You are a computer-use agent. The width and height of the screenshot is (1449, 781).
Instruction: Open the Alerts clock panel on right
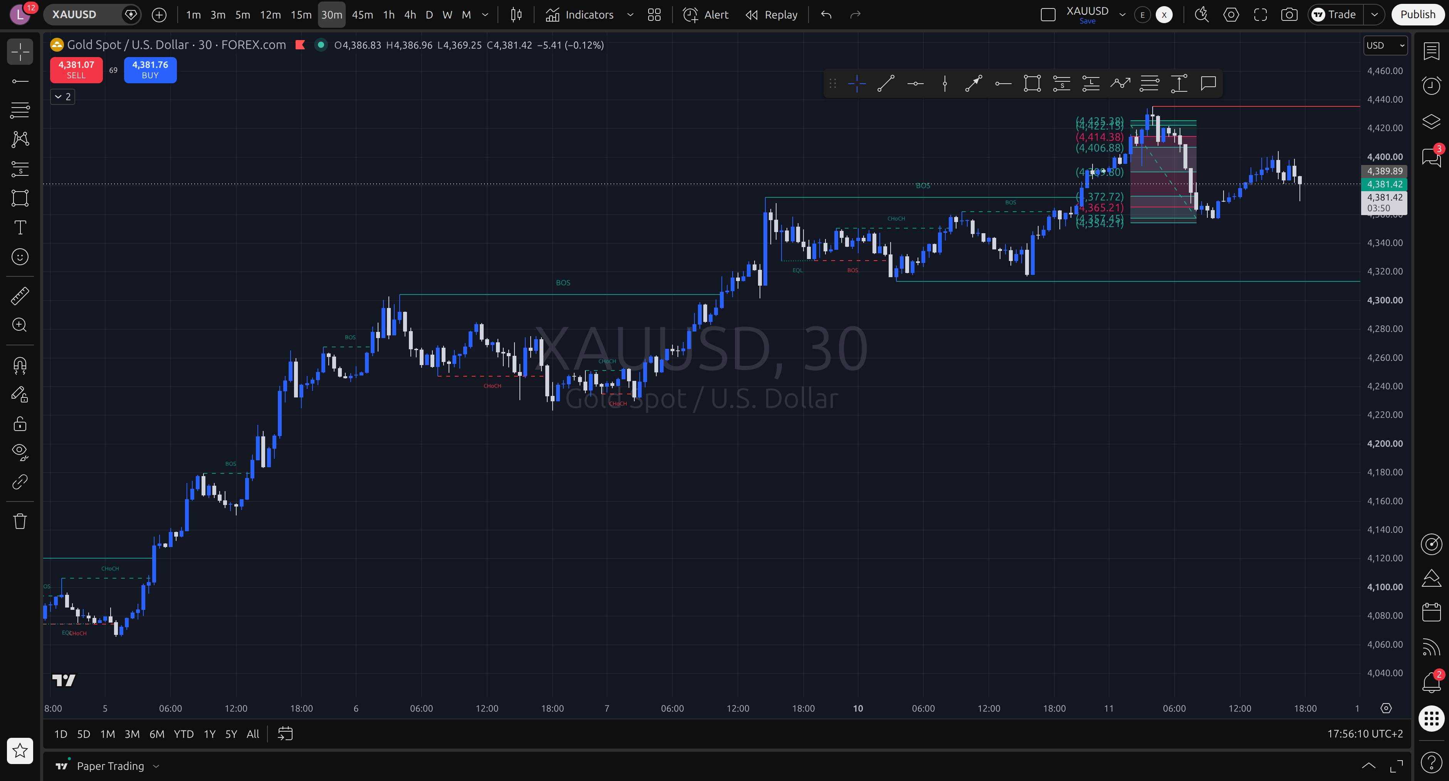click(1431, 86)
